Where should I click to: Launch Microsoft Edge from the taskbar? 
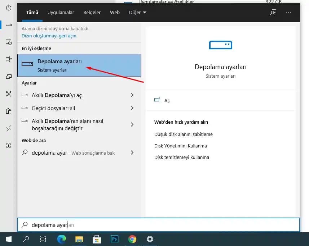coord(61,238)
